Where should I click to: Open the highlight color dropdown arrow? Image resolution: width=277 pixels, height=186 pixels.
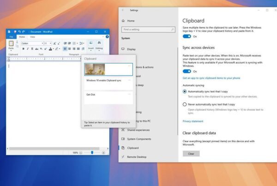60,49
